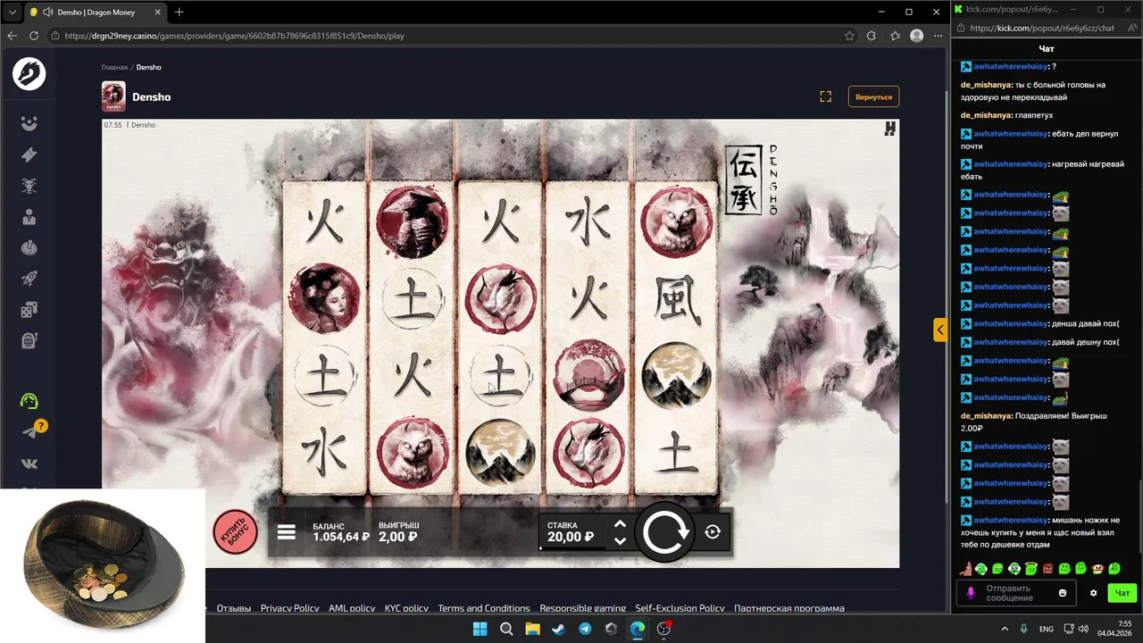
Task: Open the rocket games sidebar icon
Action: pos(29,279)
